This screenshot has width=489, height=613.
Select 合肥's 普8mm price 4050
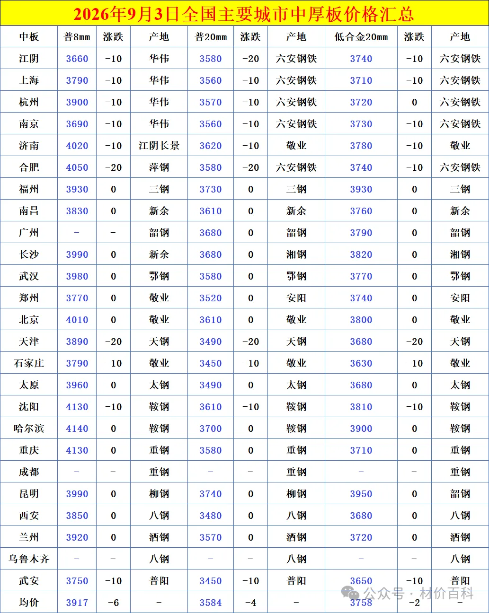pyautogui.click(x=77, y=167)
